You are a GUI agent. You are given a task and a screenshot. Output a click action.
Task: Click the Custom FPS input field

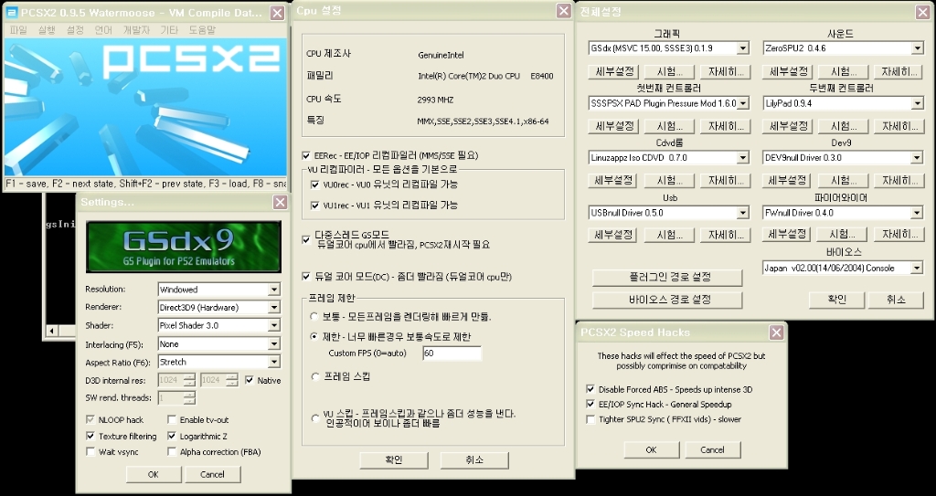pos(452,354)
